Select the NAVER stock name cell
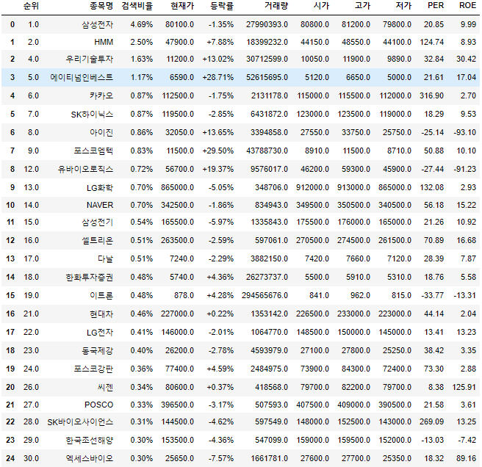The image size is (482, 467). (100, 205)
